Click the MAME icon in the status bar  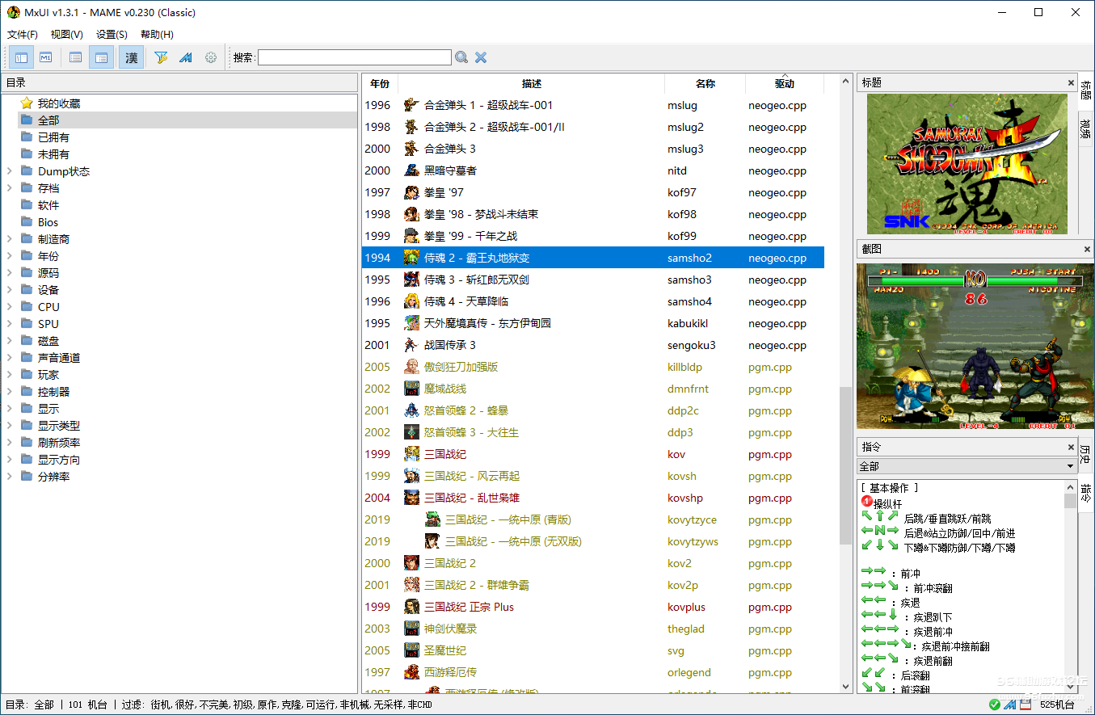click(1010, 704)
